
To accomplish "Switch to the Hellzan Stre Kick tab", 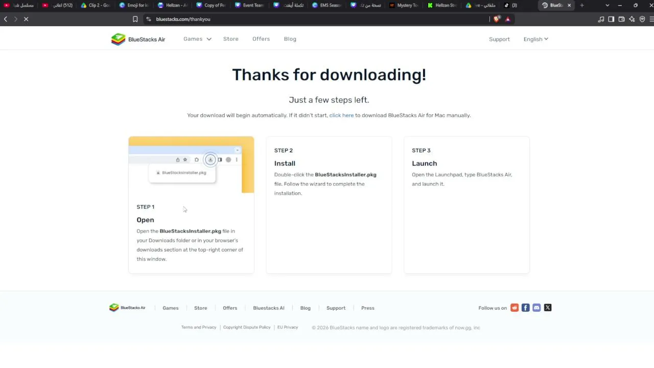I will click(442, 5).
